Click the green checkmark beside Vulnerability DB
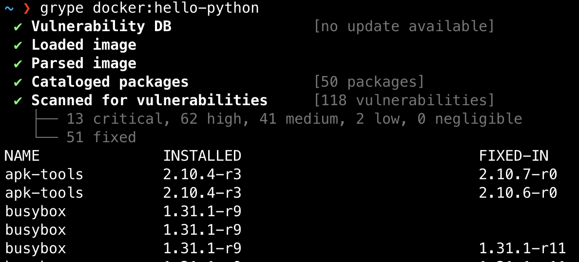This screenshot has width=579, height=262. pos(18,27)
